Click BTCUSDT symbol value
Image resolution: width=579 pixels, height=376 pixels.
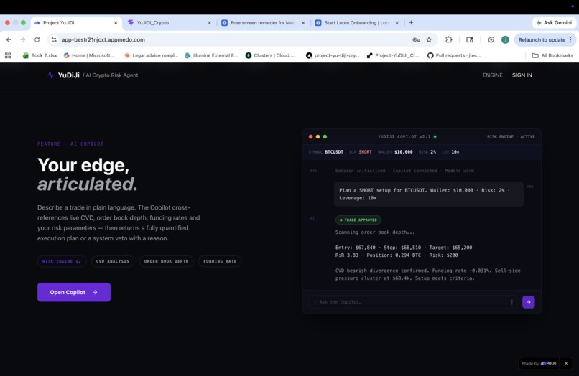334,152
